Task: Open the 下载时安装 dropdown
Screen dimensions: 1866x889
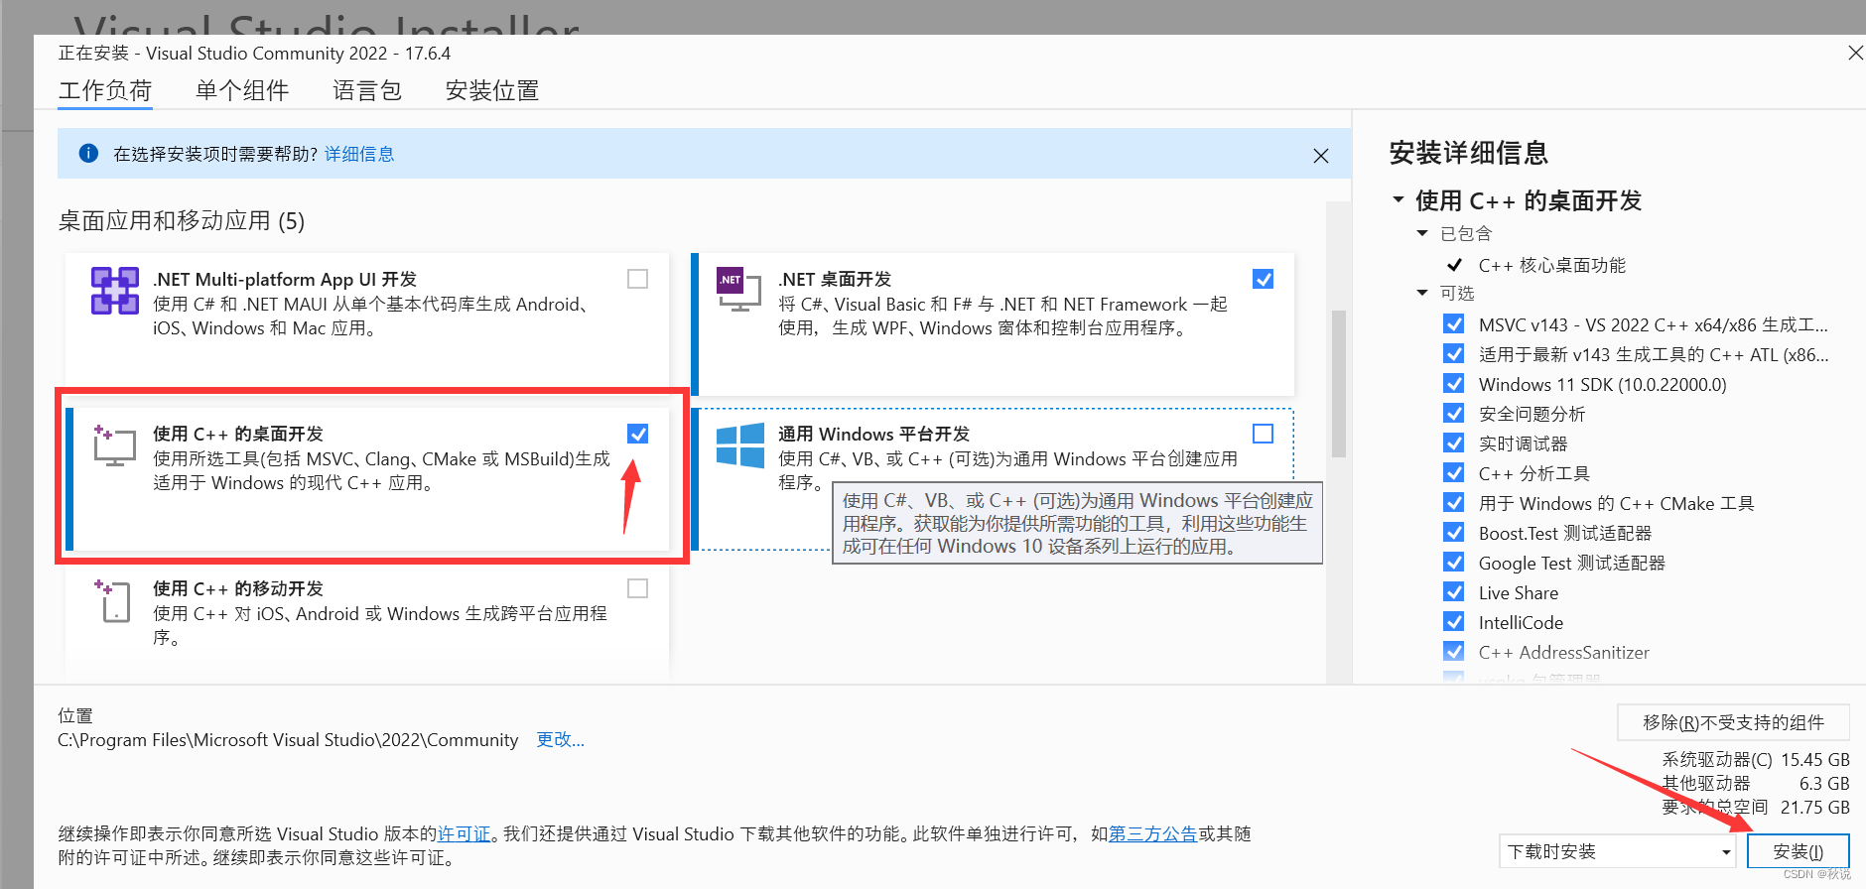Action: pos(1617,851)
